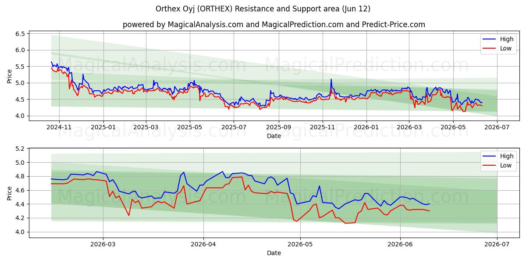Click the '2026-07' x-axis label of bottom chart
The height and width of the screenshot is (263, 526).
tap(497, 245)
